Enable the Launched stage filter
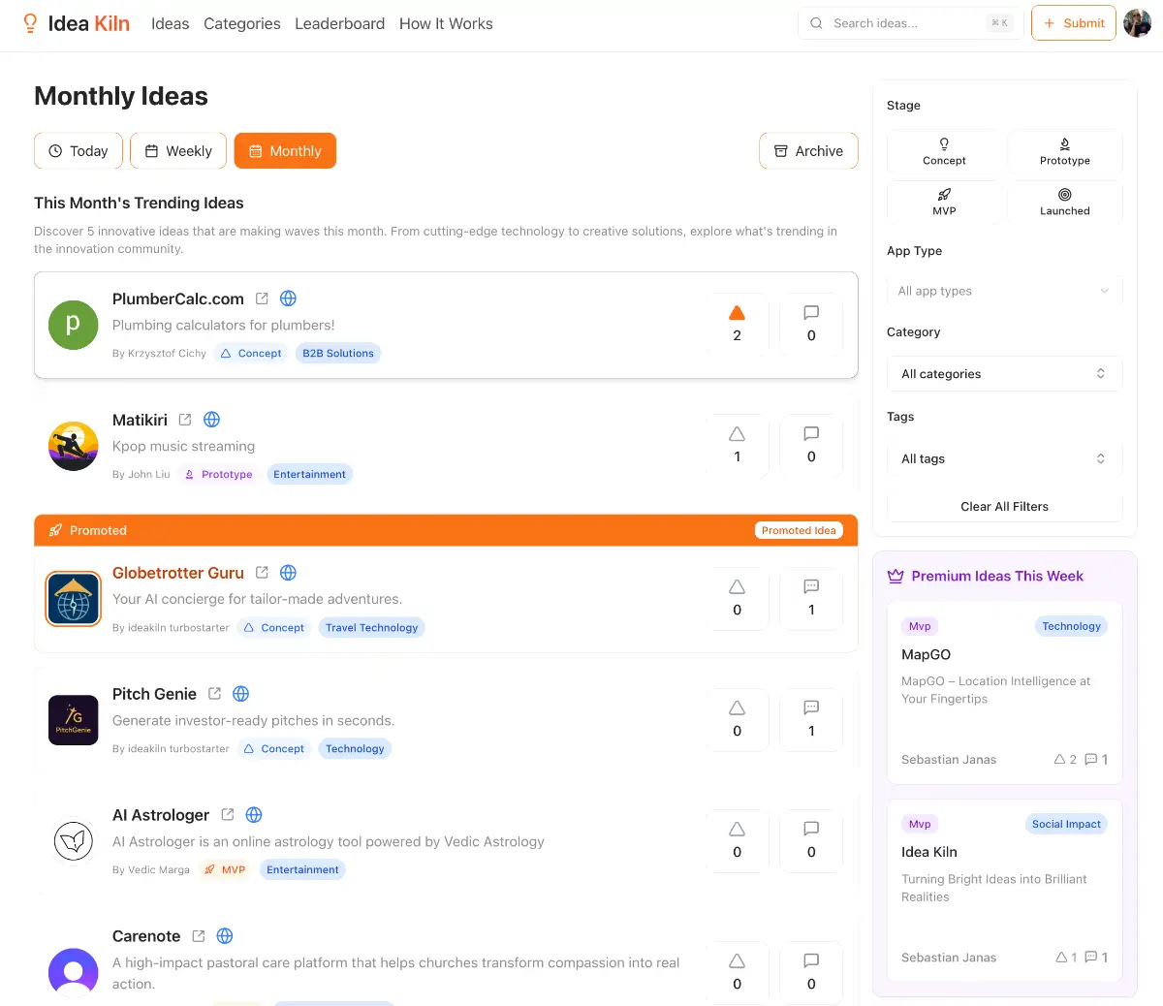Viewport: 1163px width, 1006px height. (x=1064, y=203)
